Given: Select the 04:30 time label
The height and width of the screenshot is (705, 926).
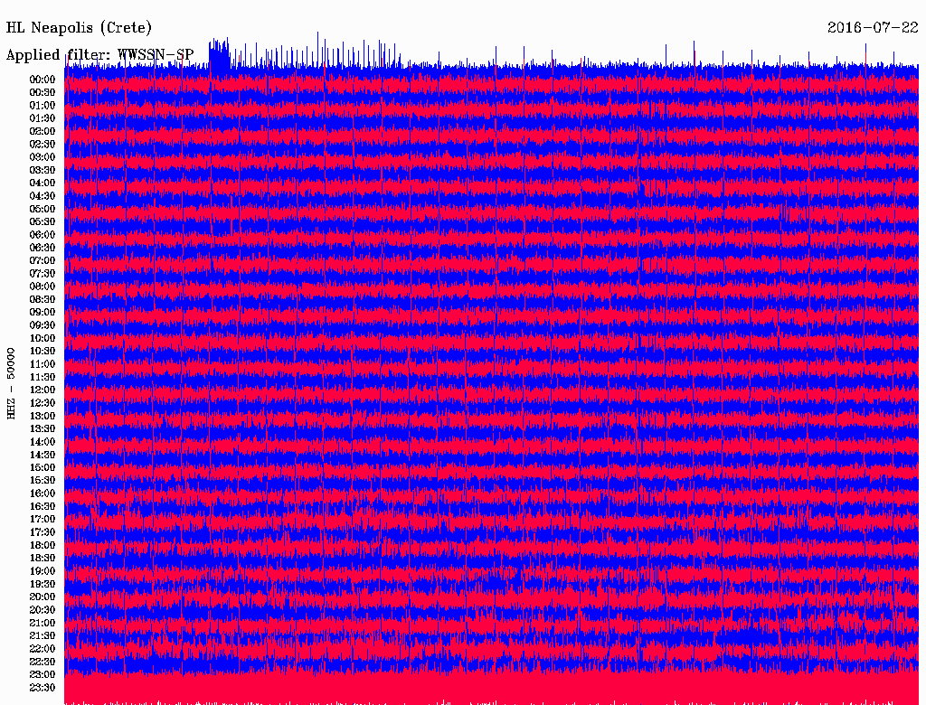Looking at the screenshot, I should tap(43, 196).
